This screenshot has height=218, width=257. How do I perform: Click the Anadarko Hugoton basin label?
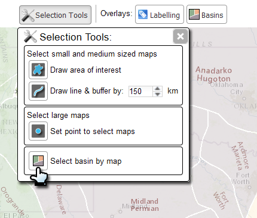pyautogui.click(x=214, y=74)
